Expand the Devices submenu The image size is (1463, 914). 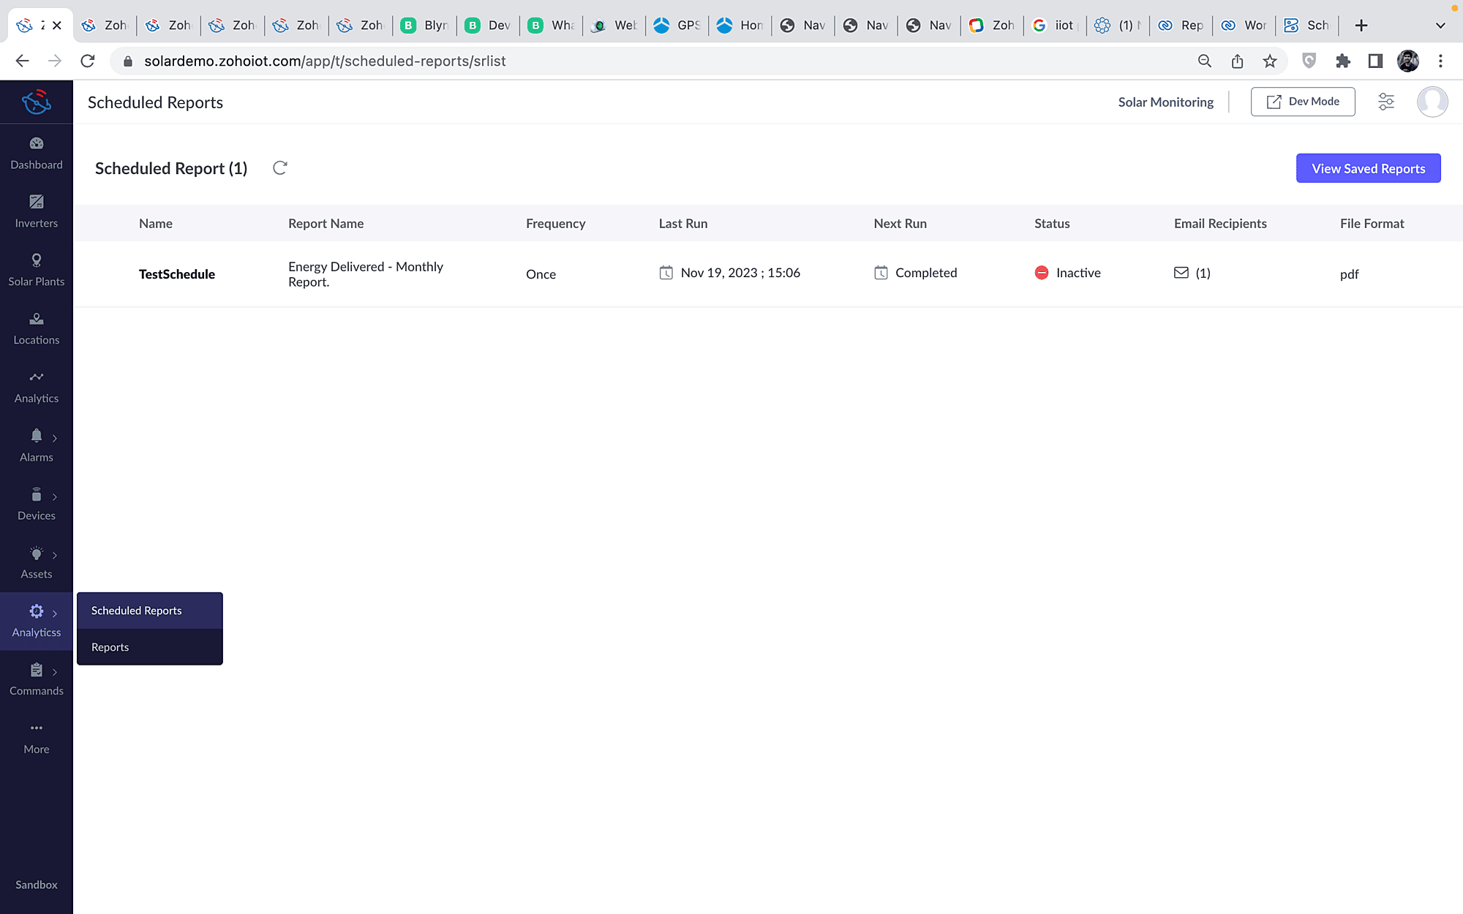[55, 496]
